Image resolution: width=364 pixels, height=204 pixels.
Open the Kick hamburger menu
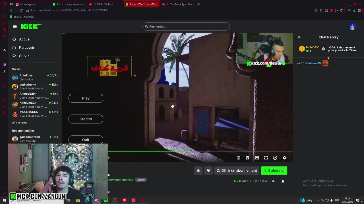coord(15,26)
